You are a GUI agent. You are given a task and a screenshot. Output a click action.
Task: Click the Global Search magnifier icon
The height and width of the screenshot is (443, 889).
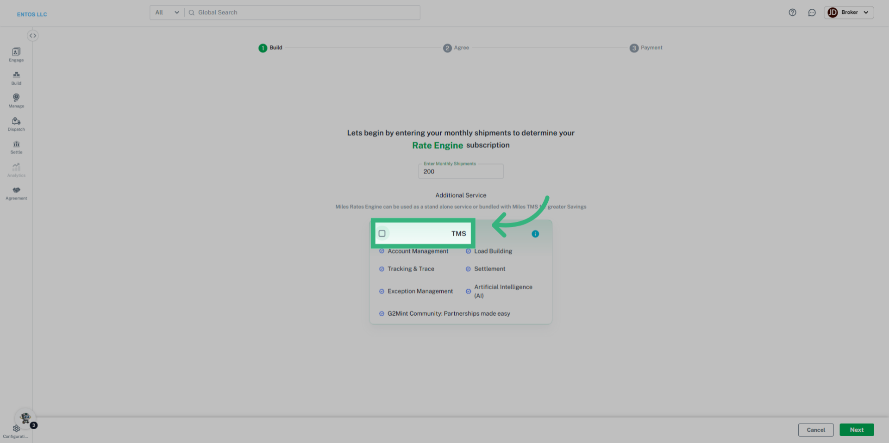tap(192, 12)
